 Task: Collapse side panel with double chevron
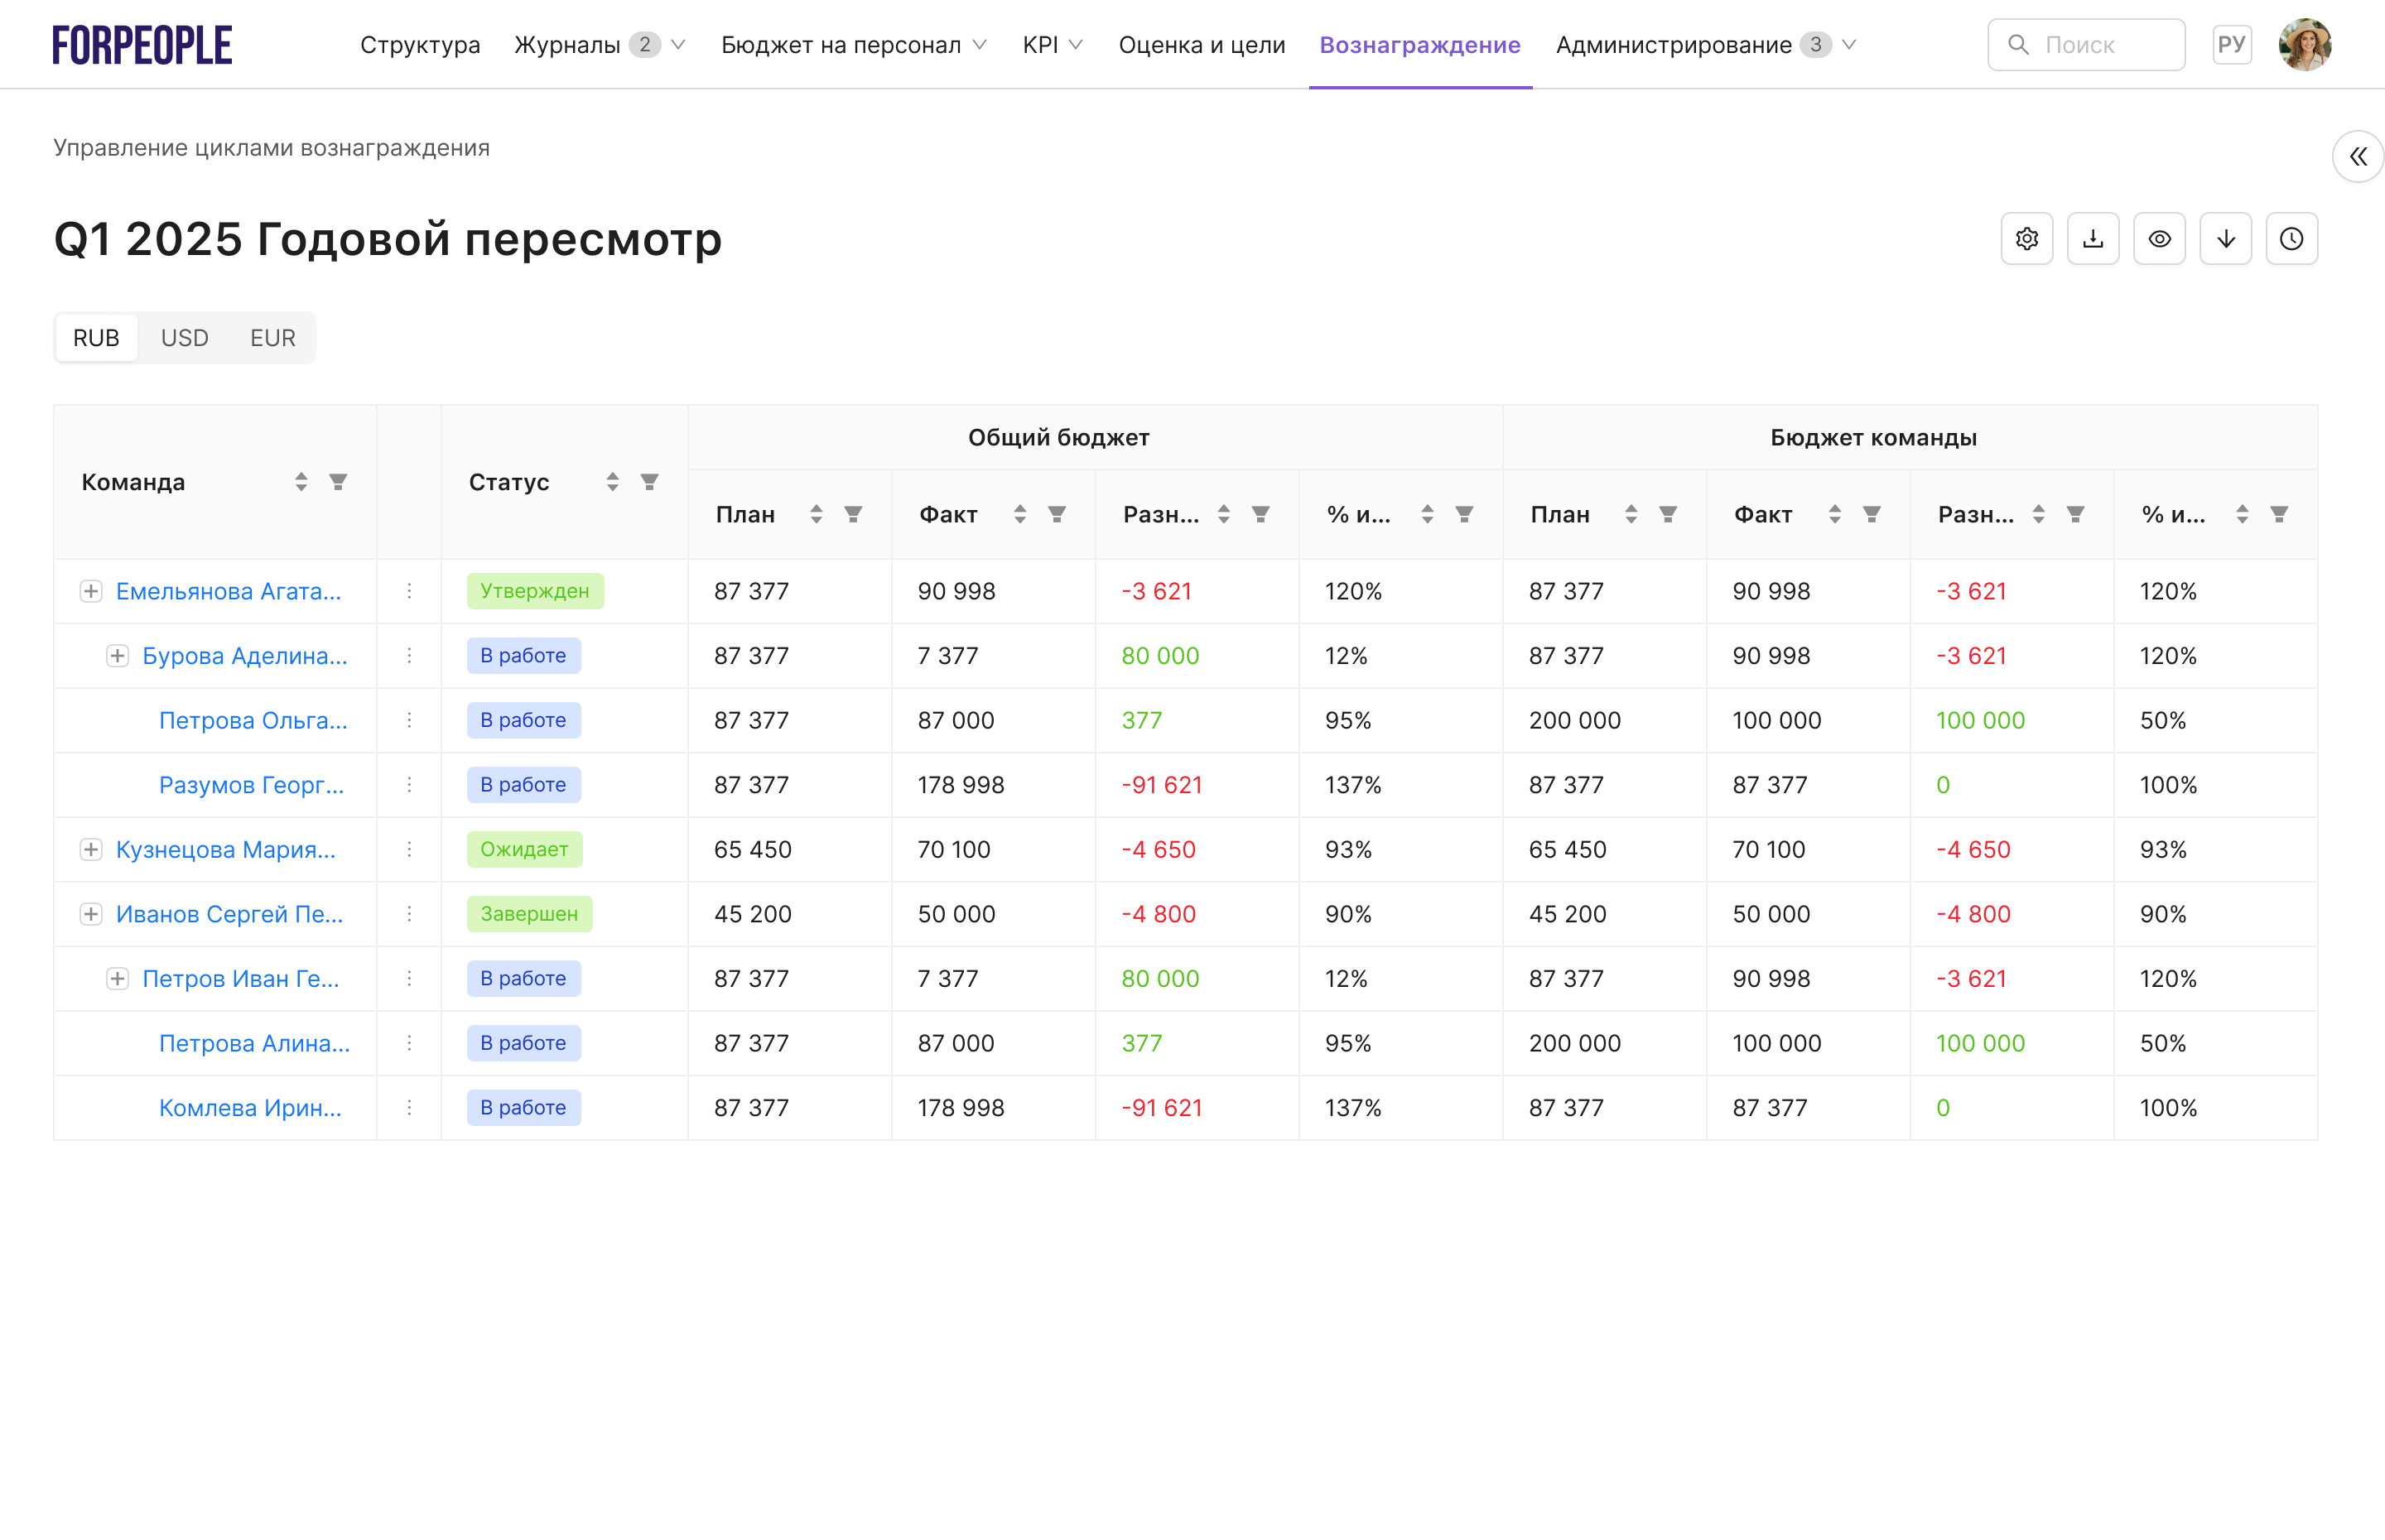2357,157
